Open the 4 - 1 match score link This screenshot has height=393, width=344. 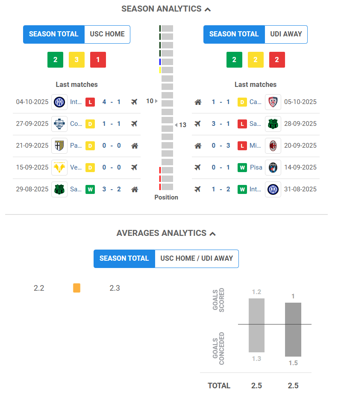112,102
